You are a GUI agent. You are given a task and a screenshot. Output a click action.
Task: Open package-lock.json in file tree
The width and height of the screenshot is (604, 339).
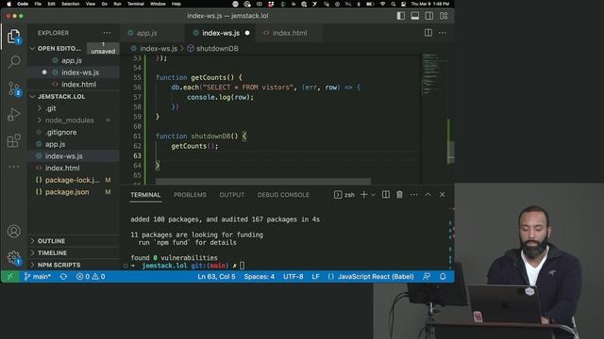[x=74, y=180]
